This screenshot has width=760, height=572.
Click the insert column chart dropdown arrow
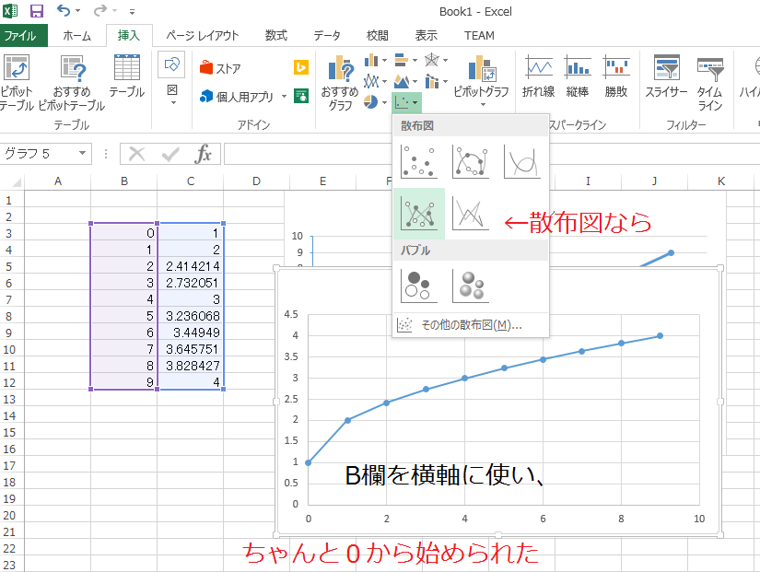(x=383, y=60)
